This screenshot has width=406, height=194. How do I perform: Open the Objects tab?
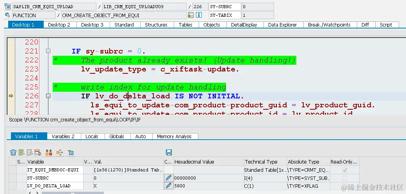tap(212, 25)
